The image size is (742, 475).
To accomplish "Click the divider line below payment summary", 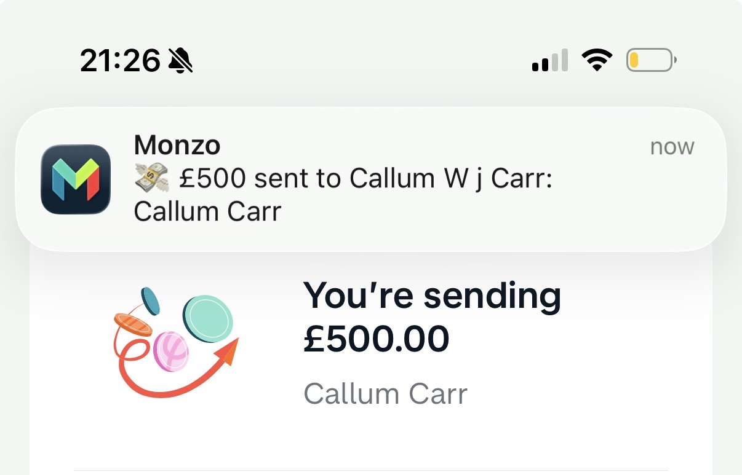I will [x=371, y=471].
